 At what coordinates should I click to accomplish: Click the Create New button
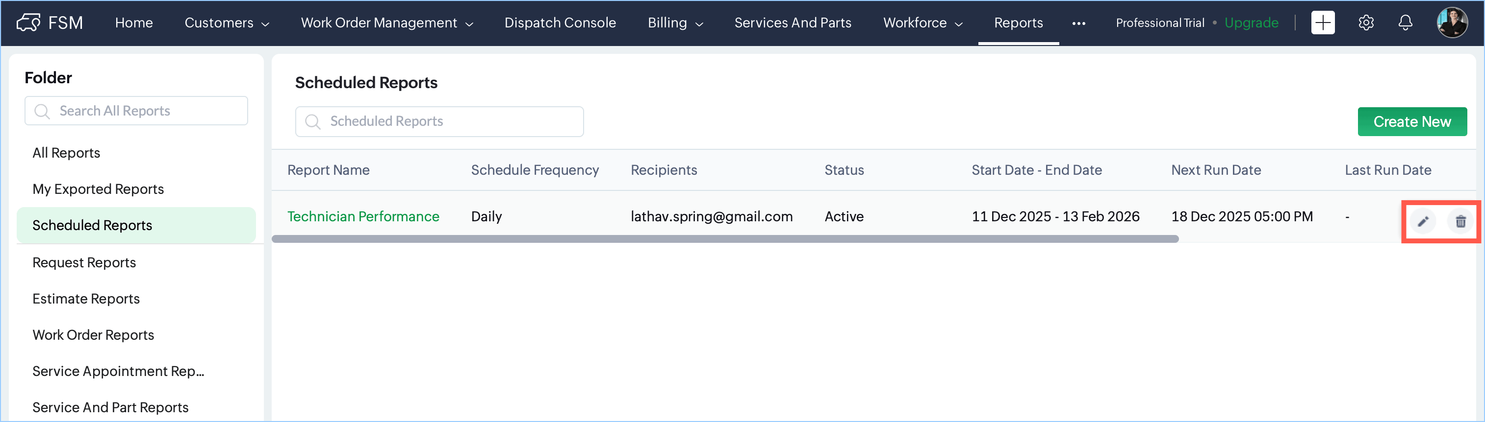point(1412,121)
